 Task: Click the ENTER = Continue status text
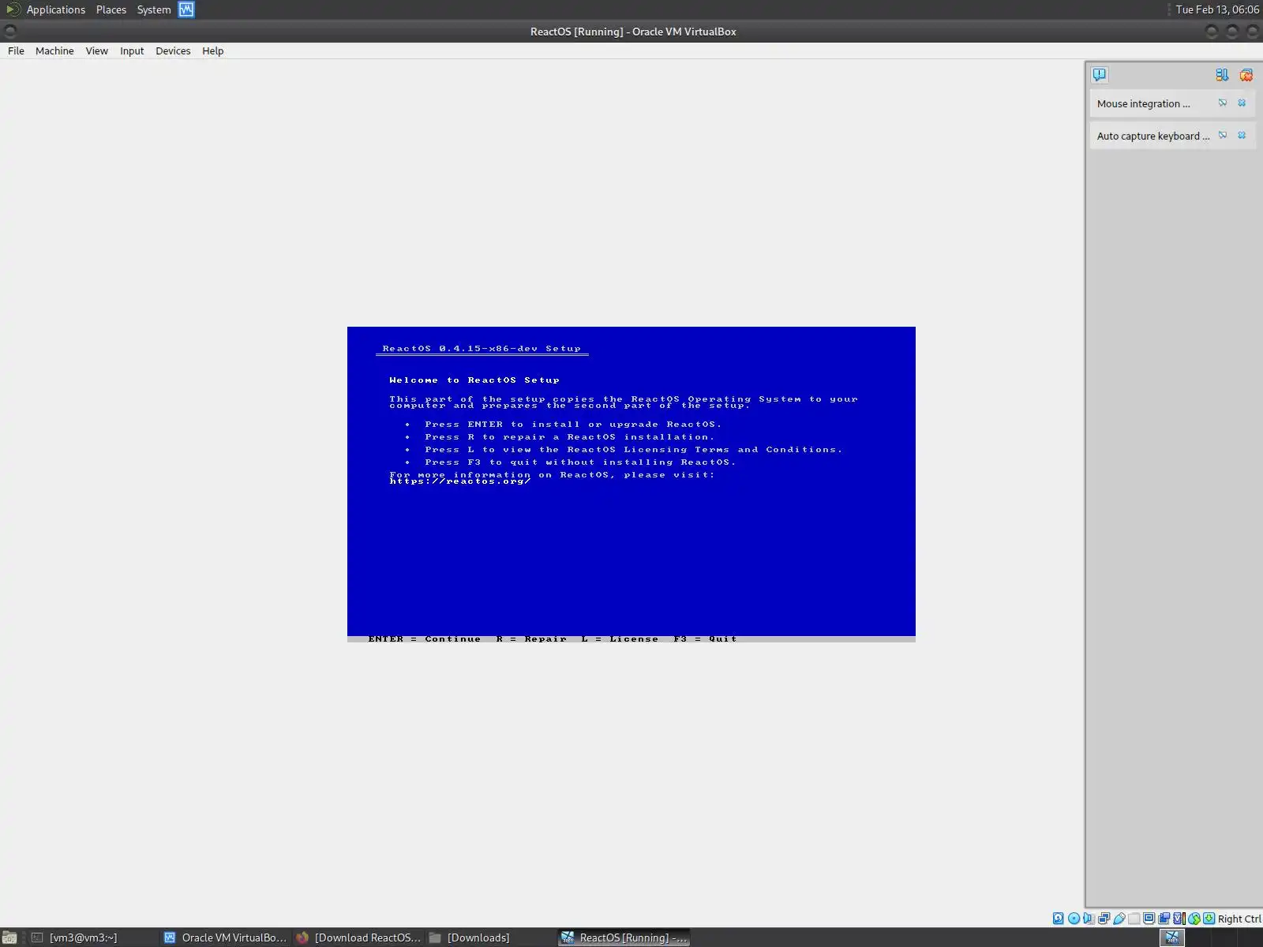[424, 638]
